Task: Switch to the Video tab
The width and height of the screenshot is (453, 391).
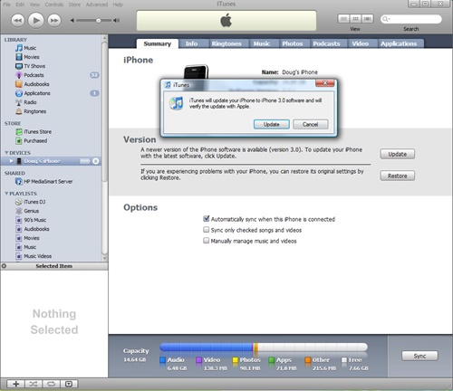Action: tap(361, 43)
